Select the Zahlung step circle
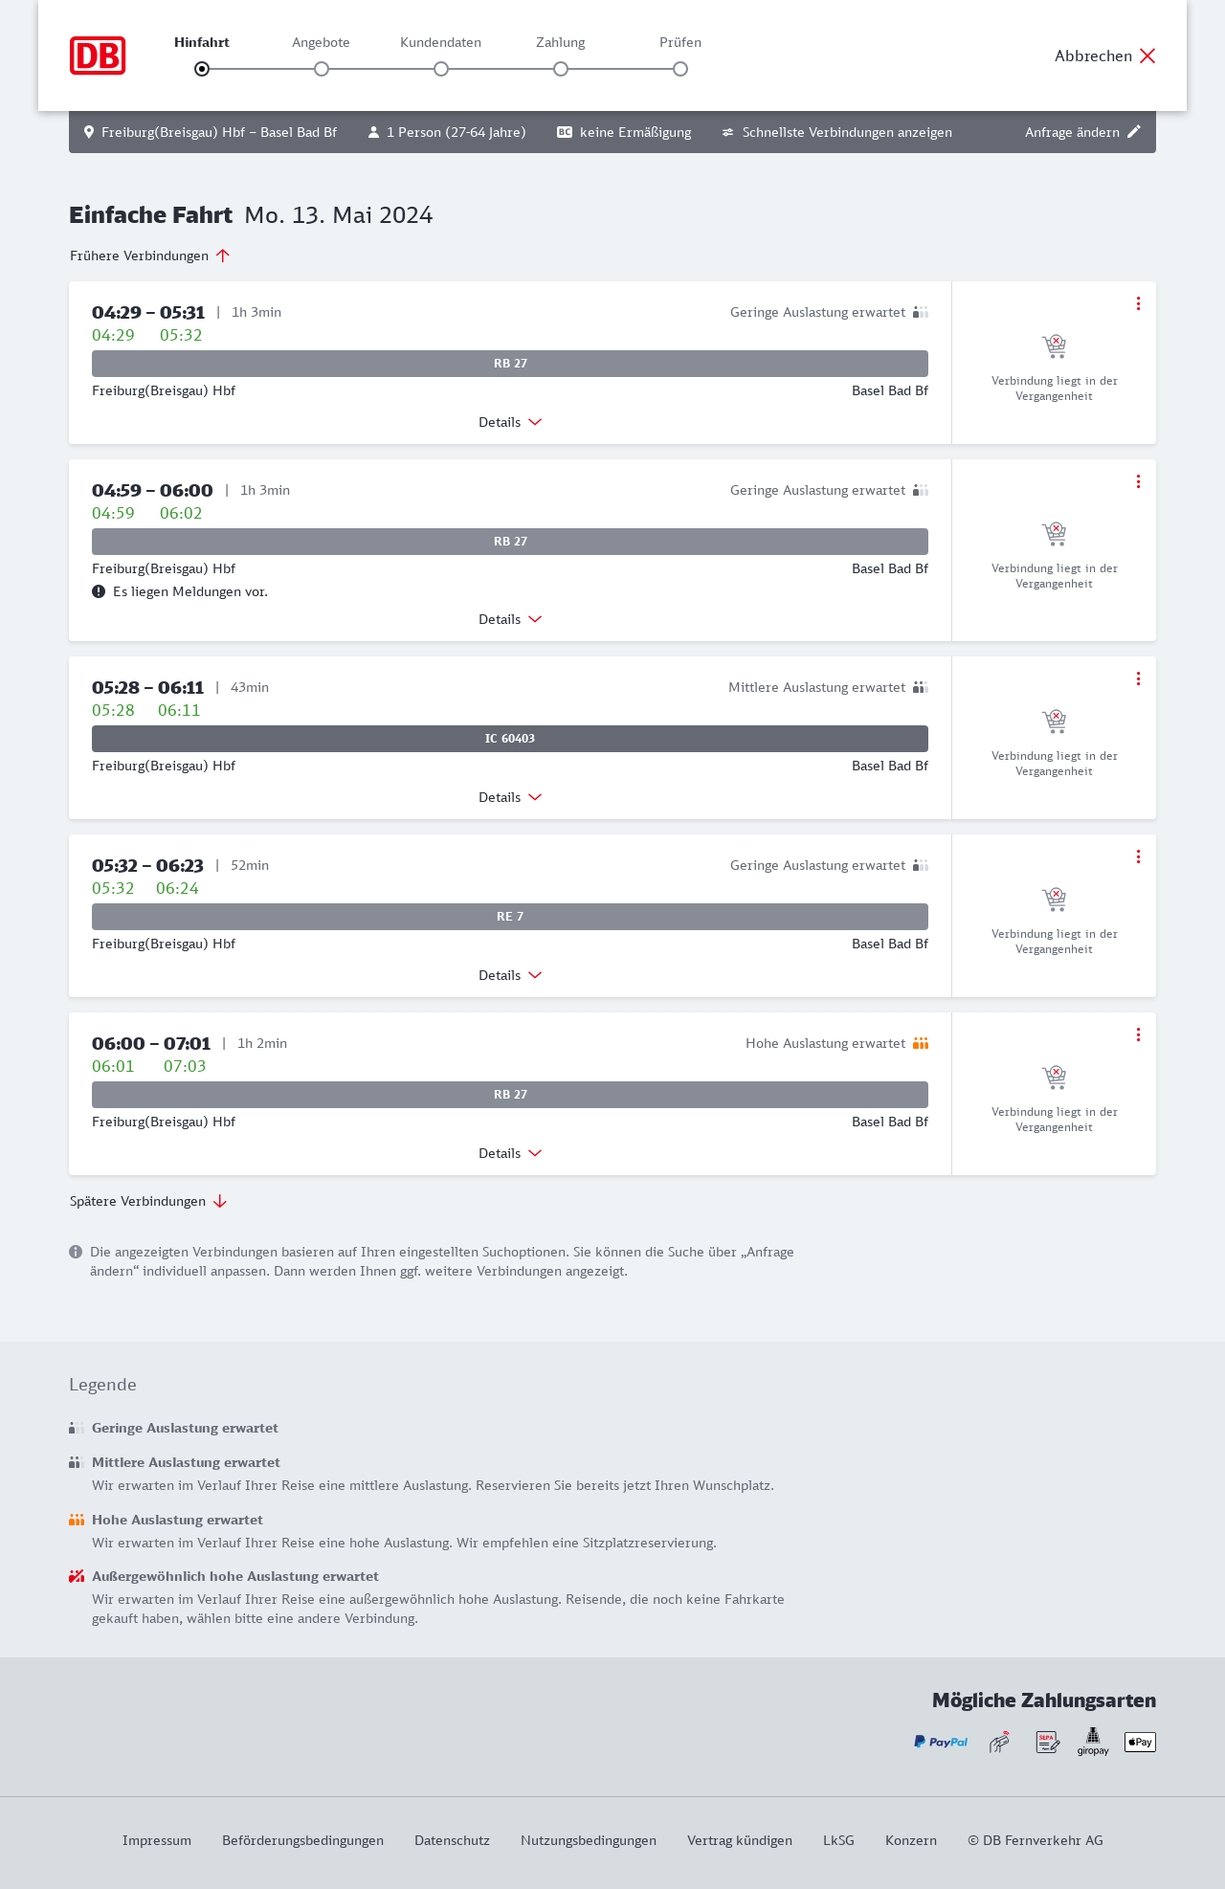Image resolution: width=1225 pixels, height=1889 pixels. tap(561, 69)
